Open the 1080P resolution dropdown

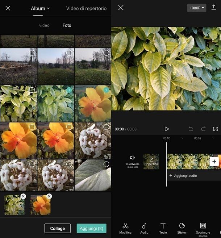pos(197,8)
